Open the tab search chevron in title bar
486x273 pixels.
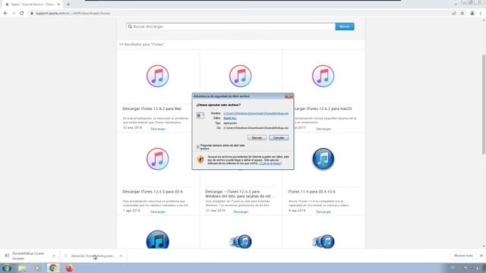(x=456, y=5)
